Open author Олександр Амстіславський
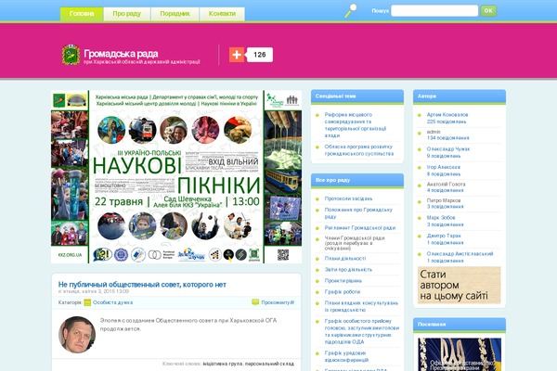Viewport: 557px width, 371px height. (x=460, y=254)
